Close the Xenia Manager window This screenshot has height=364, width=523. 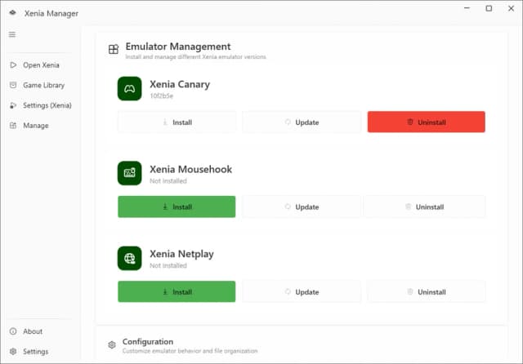pos(511,8)
